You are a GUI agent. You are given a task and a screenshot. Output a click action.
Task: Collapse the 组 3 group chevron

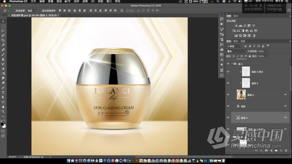click(232, 64)
